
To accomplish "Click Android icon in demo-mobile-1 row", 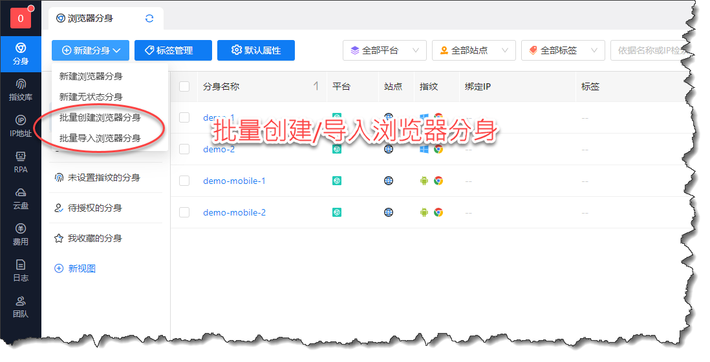I will point(424,181).
